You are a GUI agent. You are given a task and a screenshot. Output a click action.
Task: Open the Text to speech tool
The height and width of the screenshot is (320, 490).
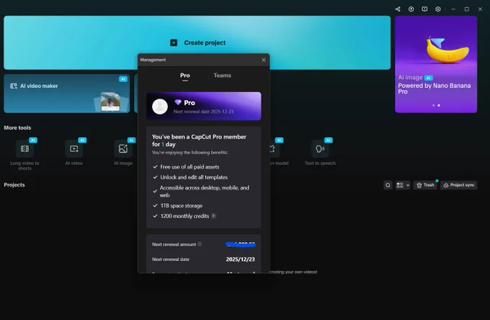pos(320,153)
